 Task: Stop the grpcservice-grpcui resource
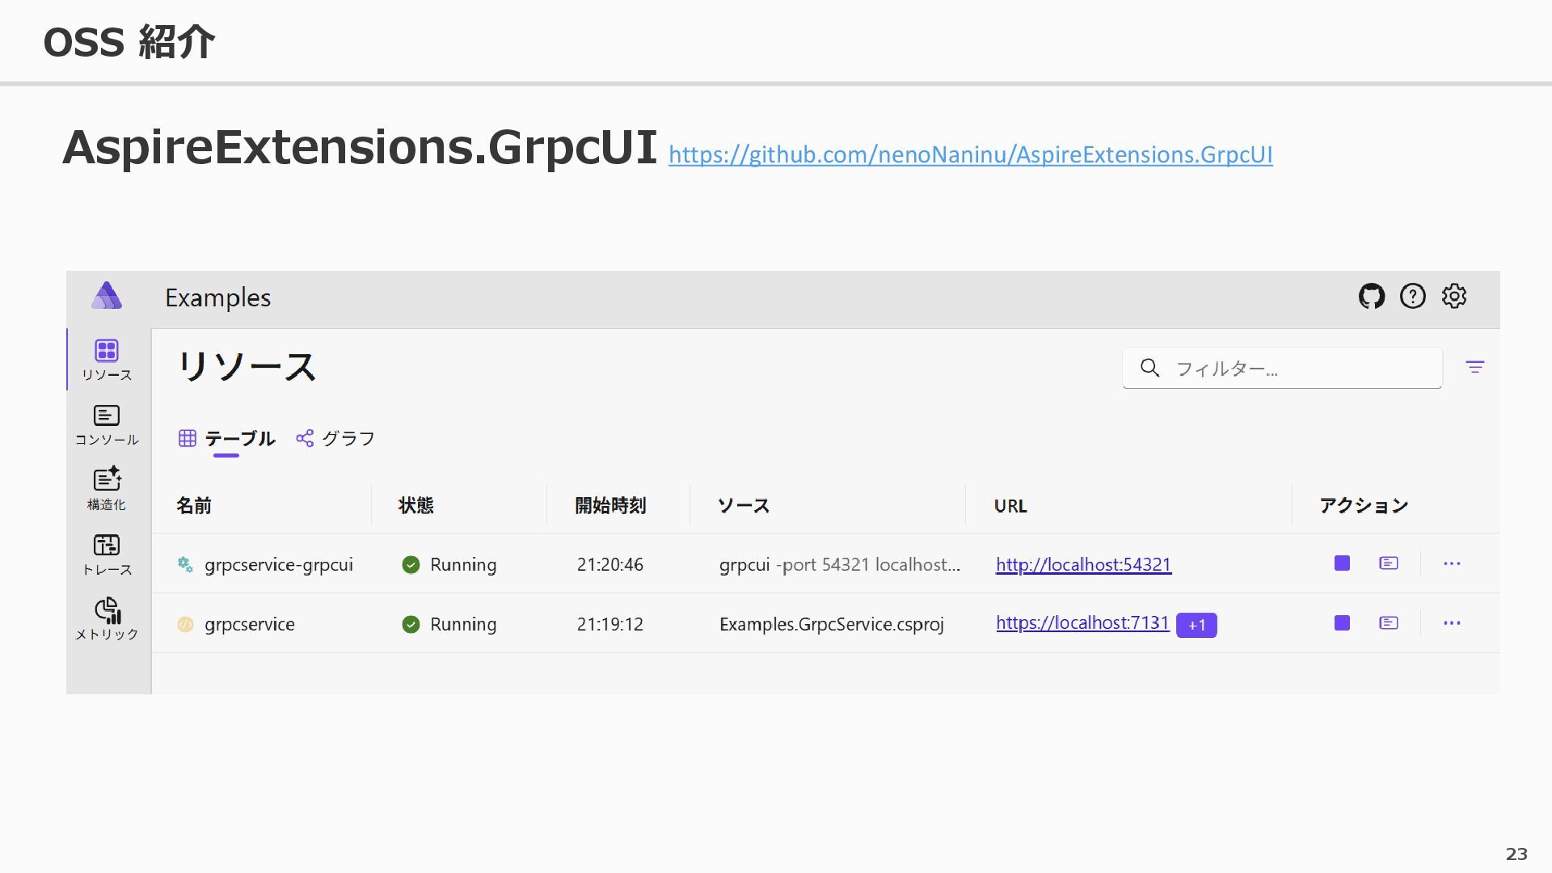coord(1342,563)
